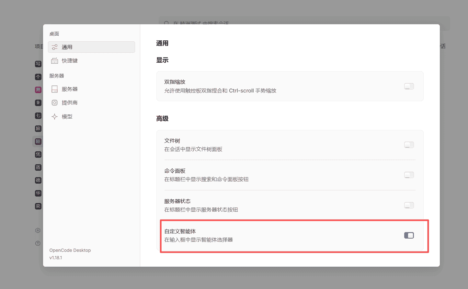Viewport: 468px width, 289px height.
Task: Open settings via background sidebar gear icon
Action: [38, 230]
